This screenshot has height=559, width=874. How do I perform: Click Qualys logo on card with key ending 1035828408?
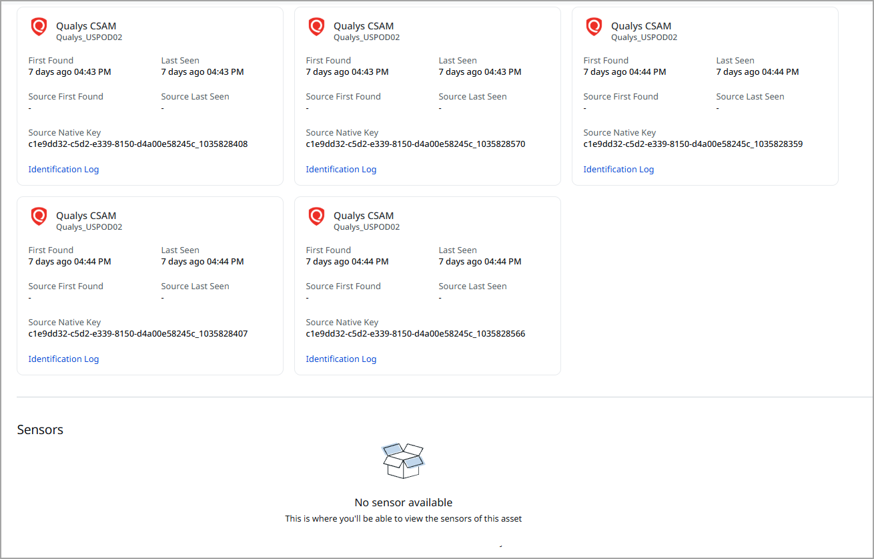[x=39, y=27]
